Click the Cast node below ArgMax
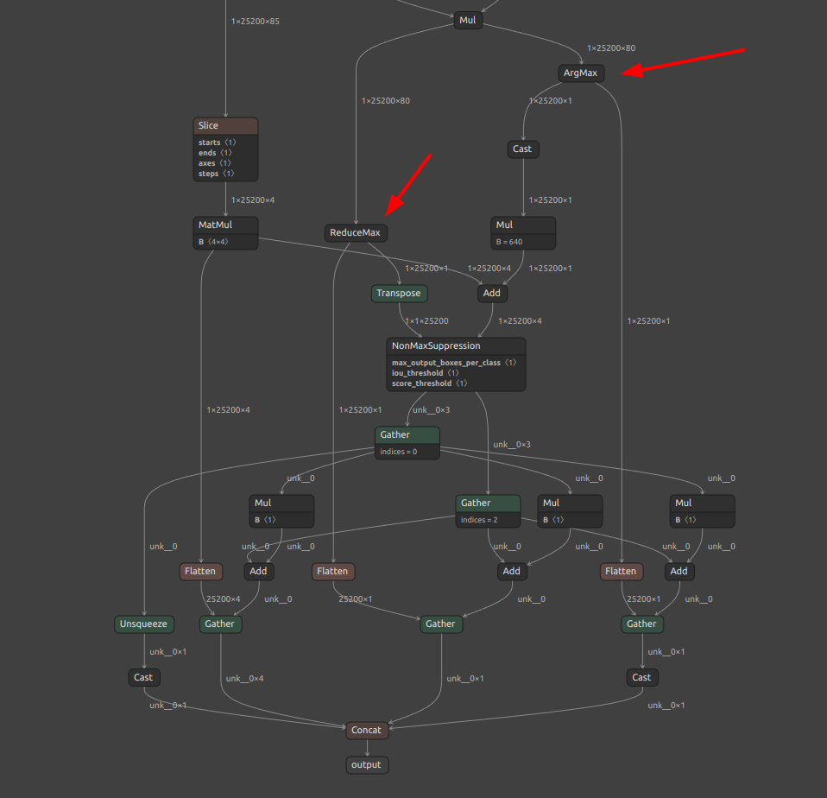The image size is (827, 798). (x=522, y=149)
